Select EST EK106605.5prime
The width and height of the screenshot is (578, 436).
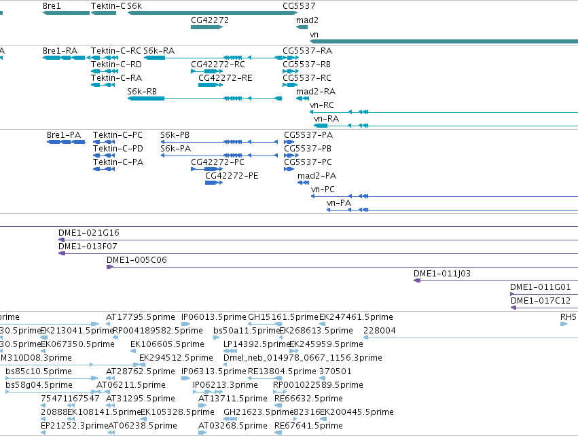pos(167,344)
